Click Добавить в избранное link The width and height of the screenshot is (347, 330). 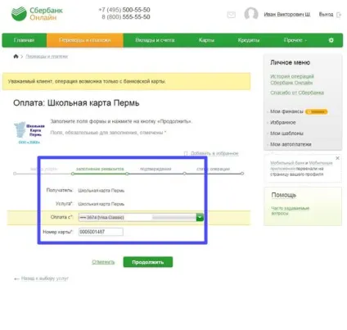click(214, 153)
